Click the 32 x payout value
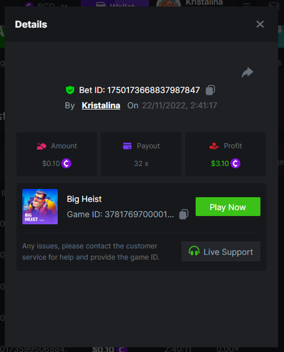Viewport: 284px width, 352px height. (x=141, y=164)
